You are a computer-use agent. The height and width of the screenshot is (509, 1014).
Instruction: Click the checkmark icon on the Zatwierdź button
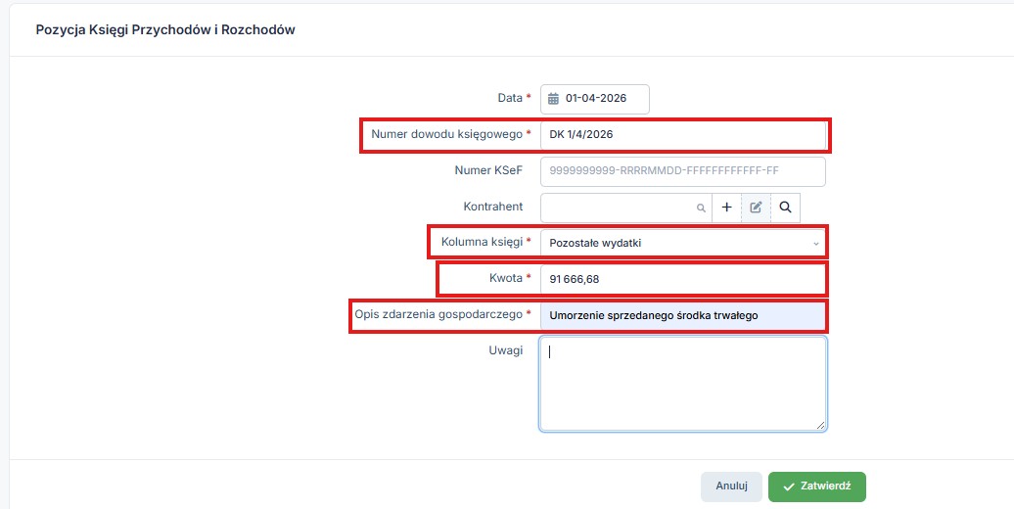789,486
